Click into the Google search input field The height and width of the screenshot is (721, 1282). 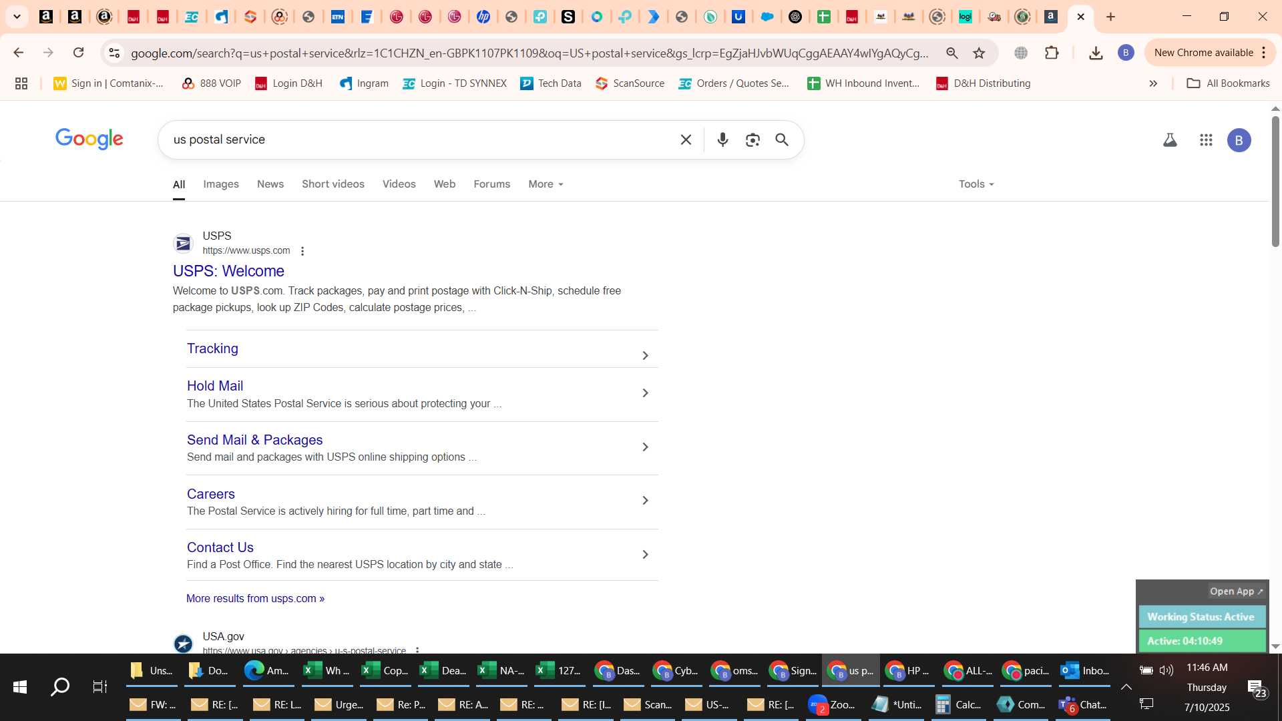click(421, 140)
